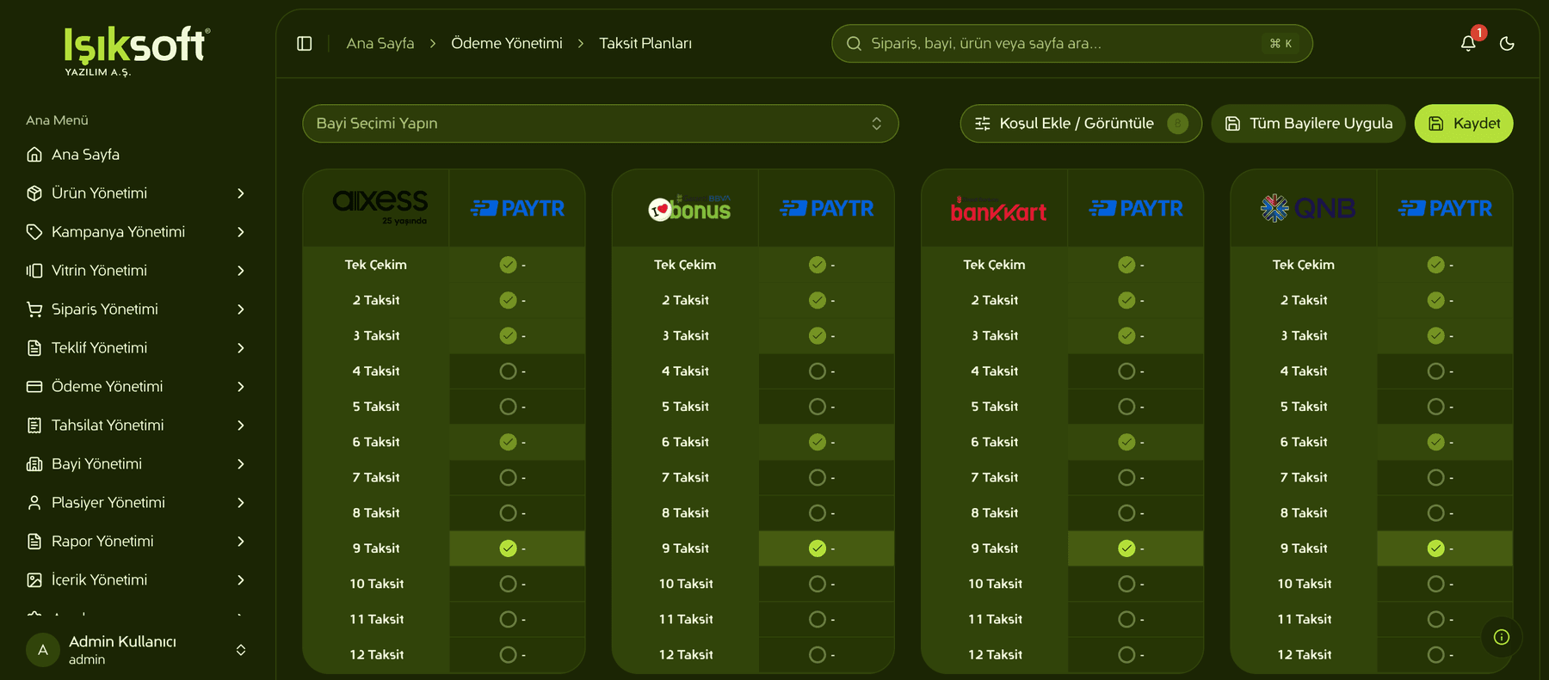Click the Kaydet save button

pos(1464,124)
